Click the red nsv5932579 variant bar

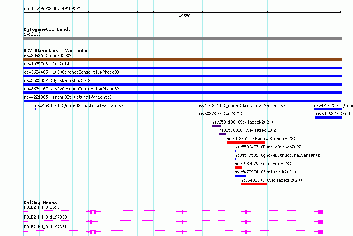click(238, 167)
